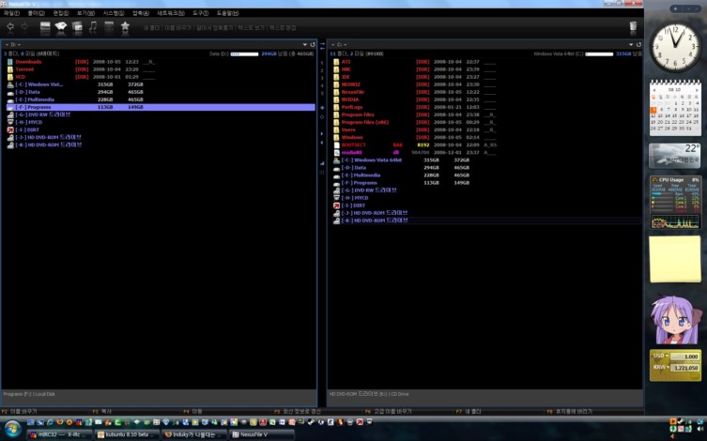Expand the left panel history dropdown arrow
Screen dimensions: 707x441
pos(305,45)
